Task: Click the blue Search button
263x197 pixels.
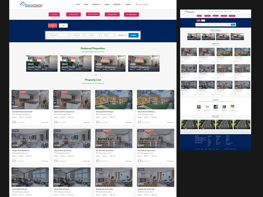Action: click(x=133, y=35)
